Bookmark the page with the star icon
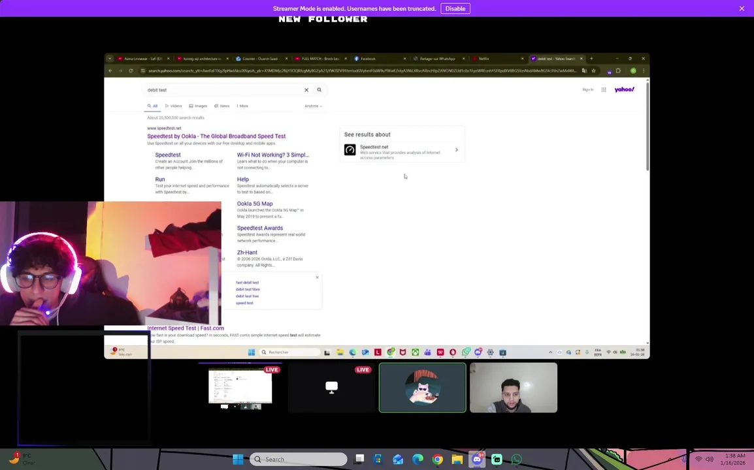Viewport: 754px width, 470px height. click(x=593, y=70)
